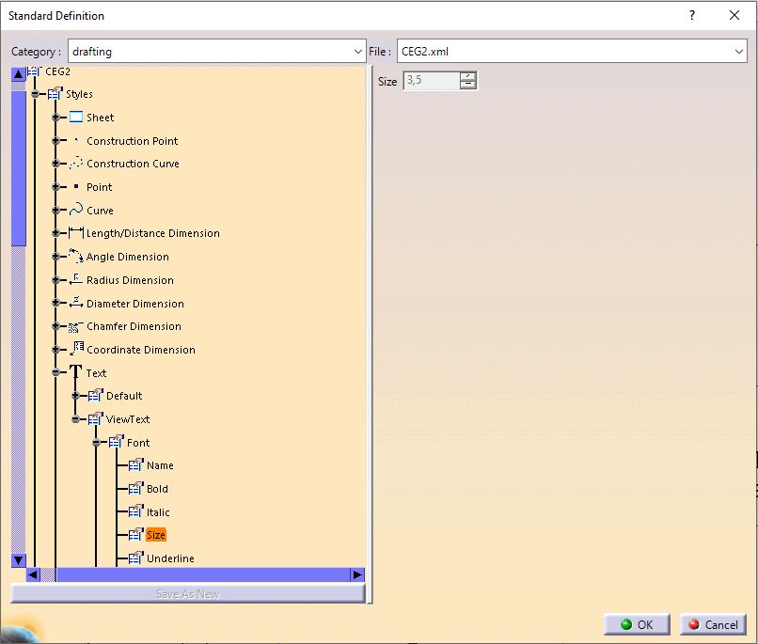Increase Size value with stepper up arrow
Image resolution: width=758 pixels, height=644 pixels.
(468, 77)
